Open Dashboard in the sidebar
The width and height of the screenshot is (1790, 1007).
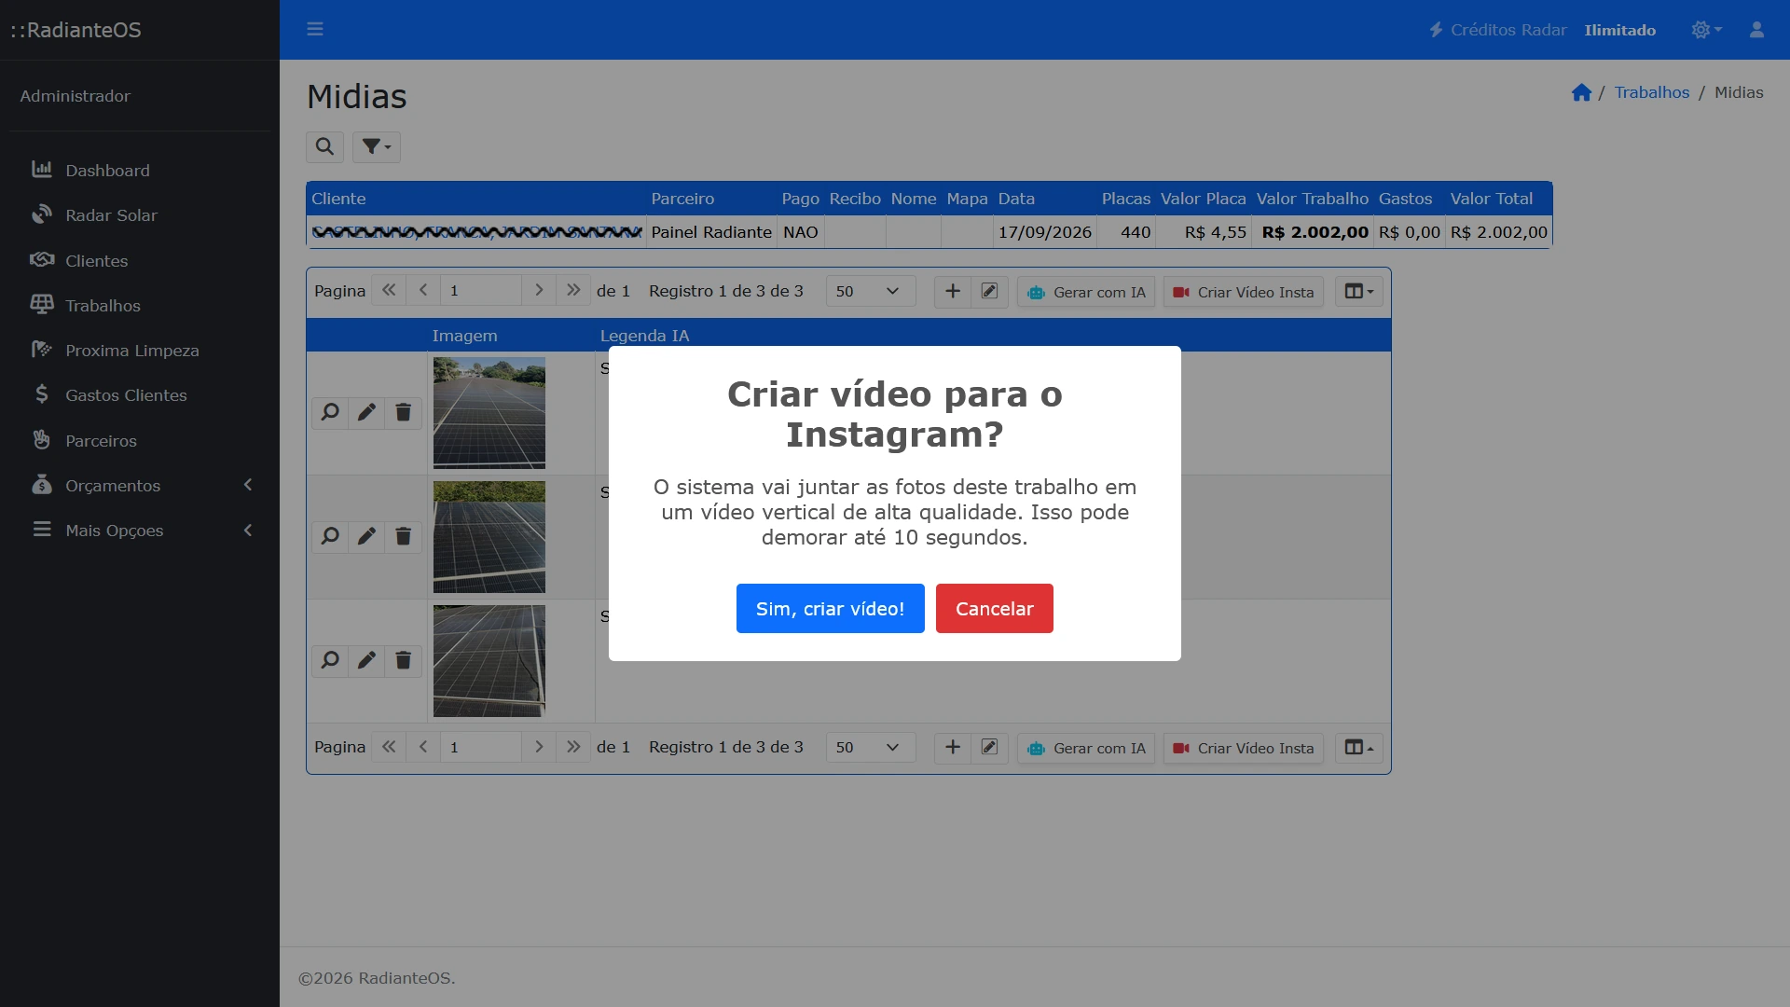point(140,170)
